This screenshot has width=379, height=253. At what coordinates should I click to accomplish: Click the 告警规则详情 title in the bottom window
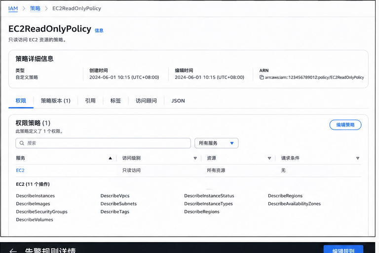[x=50, y=251]
